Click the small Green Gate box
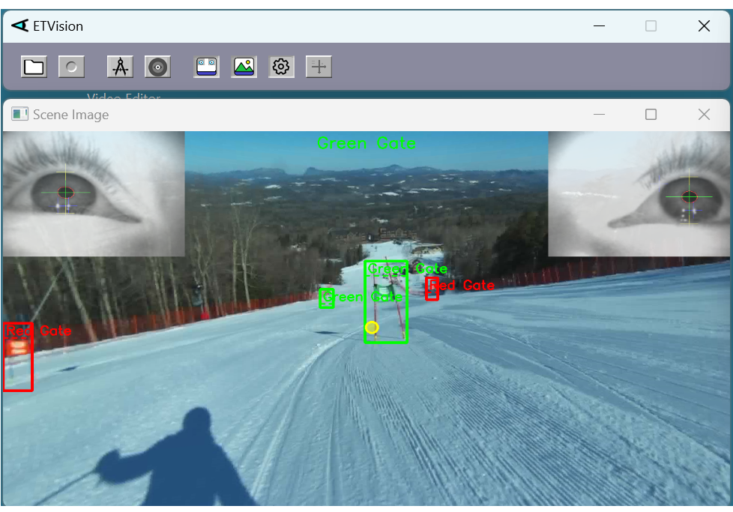 [326, 298]
